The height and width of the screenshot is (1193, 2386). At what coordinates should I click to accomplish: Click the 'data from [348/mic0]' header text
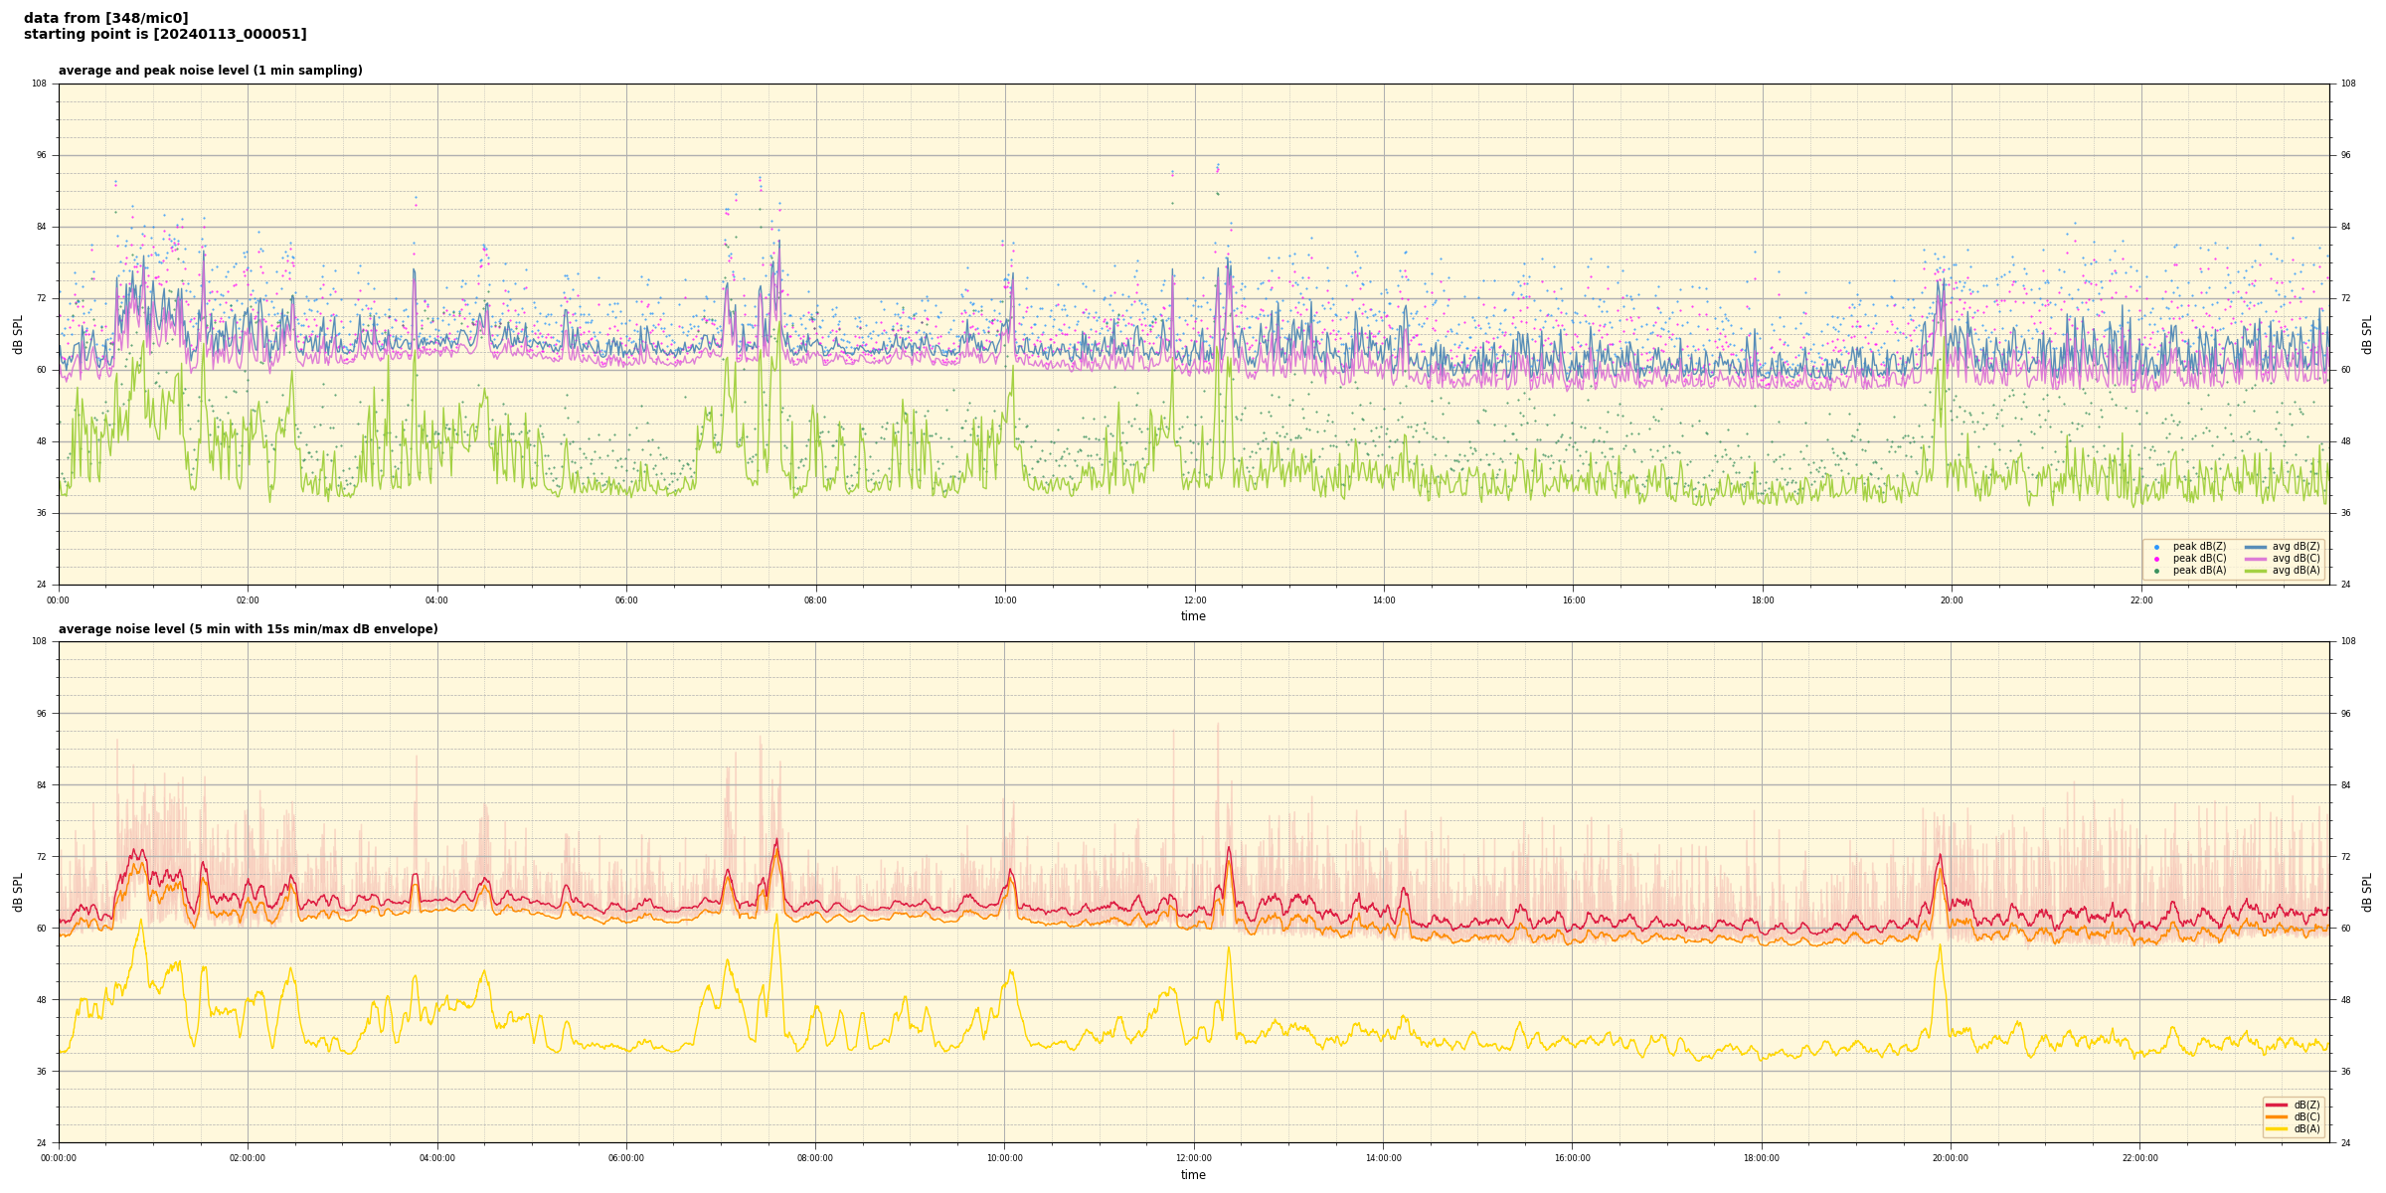105,18
